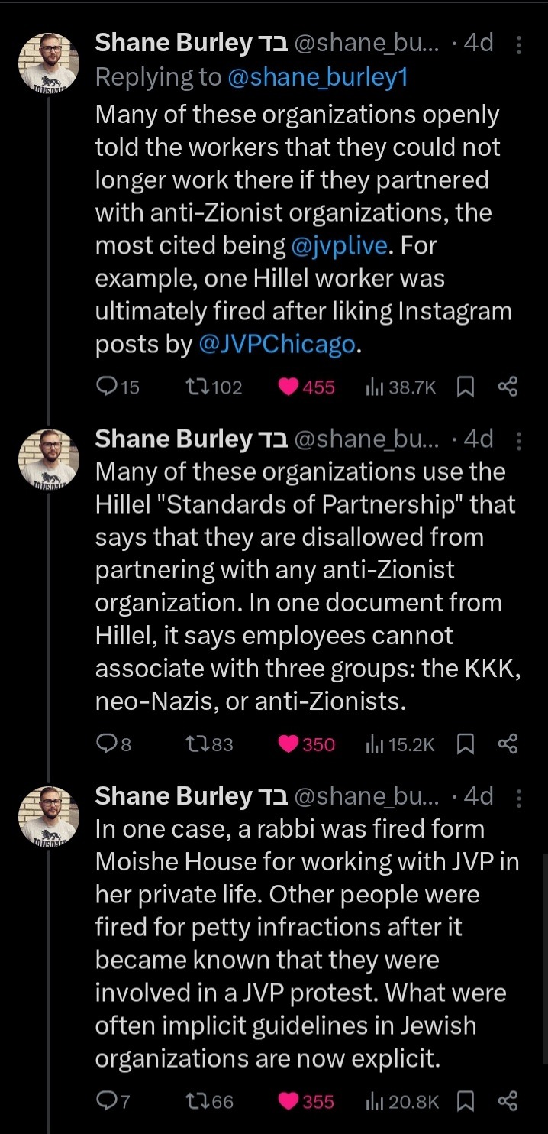Viewport: 548px width, 1134px height.
Task: Bookmark the first tweet about Hillel worker
Action: (x=464, y=387)
